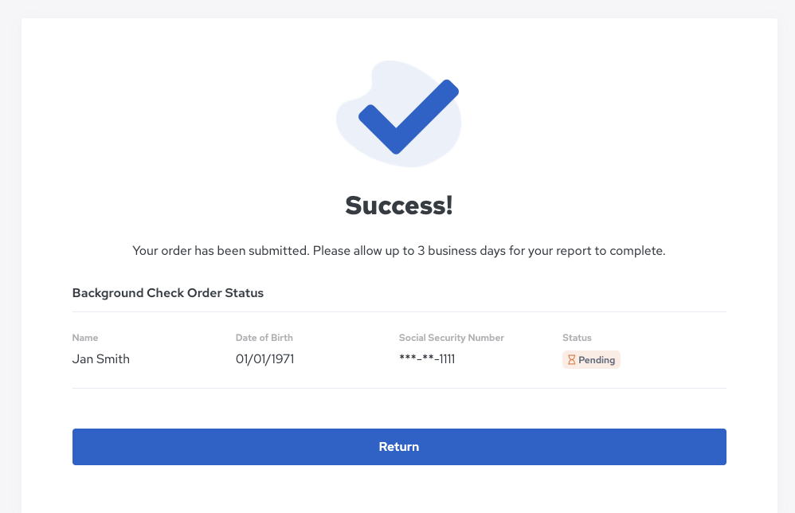Click the divider line under the order status heading

point(398,311)
